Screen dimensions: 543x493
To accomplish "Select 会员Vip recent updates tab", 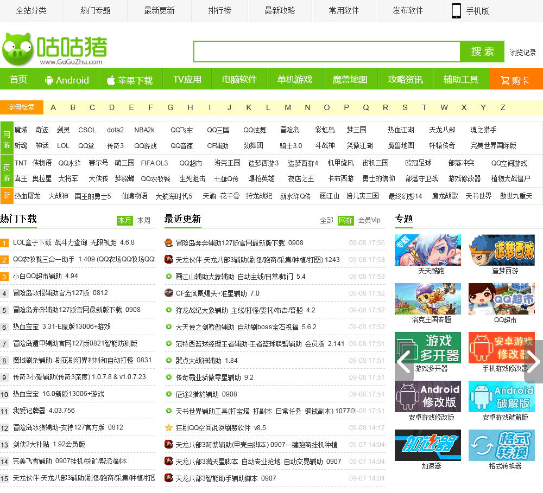I will pyautogui.click(x=369, y=220).
